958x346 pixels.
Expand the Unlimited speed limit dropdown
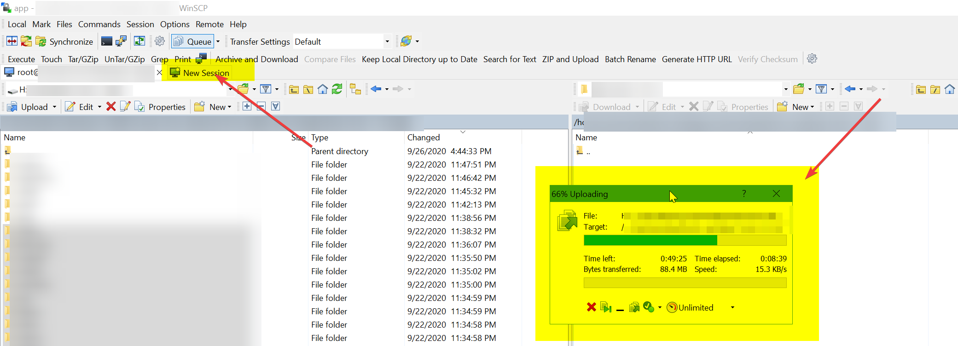pyautogui.click(x=732, y=307)
